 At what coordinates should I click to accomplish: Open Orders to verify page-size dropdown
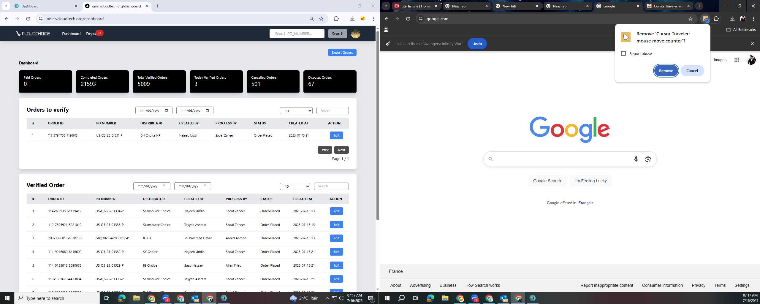[x=296, y=111]
